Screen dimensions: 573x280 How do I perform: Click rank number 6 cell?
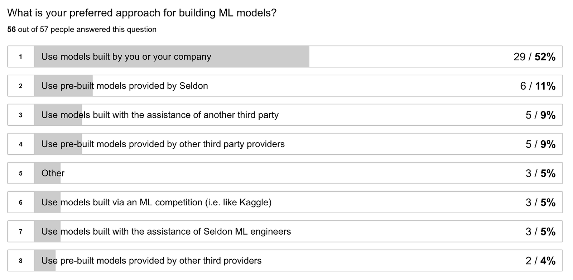pyautogui.click(x=21, y=202)
